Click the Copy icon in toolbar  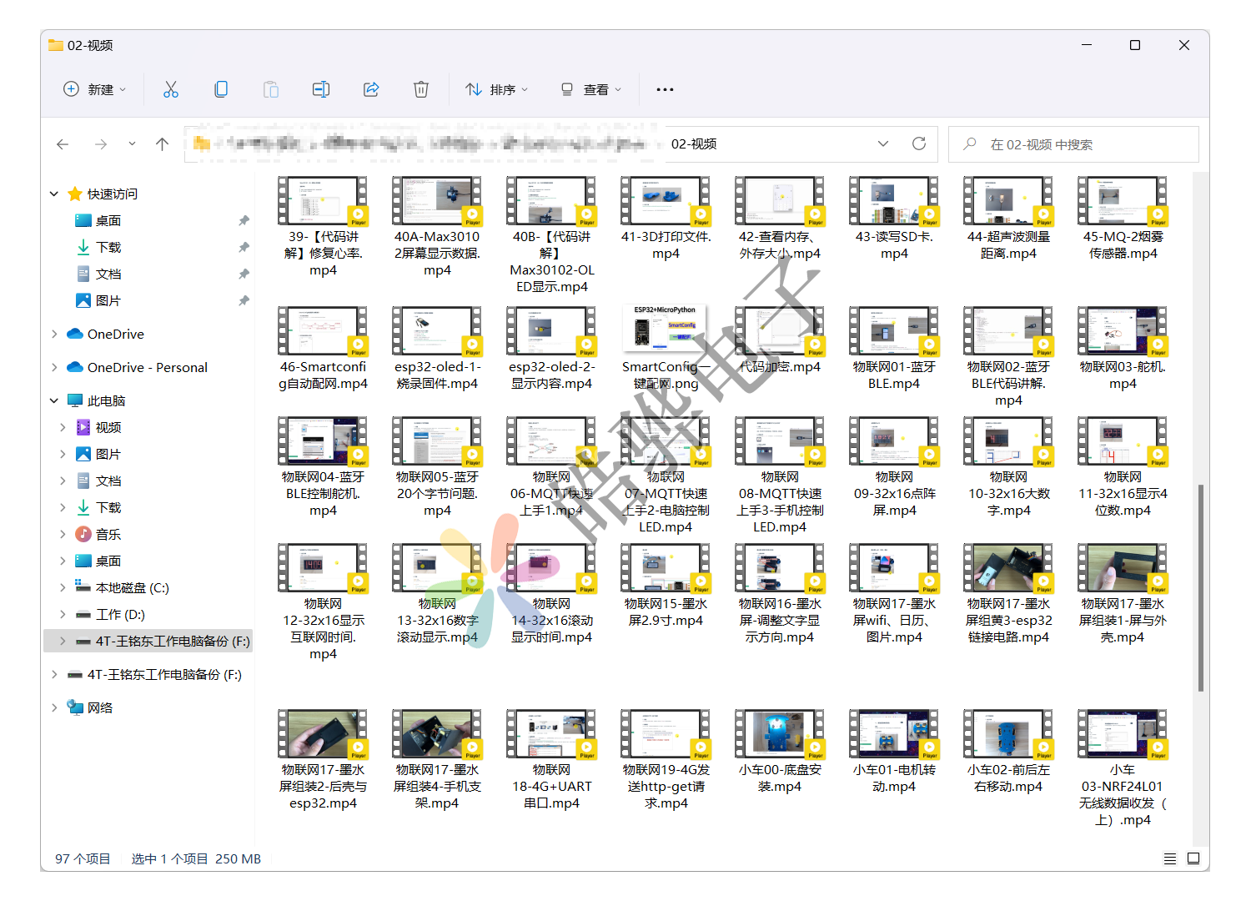(221, 89)
